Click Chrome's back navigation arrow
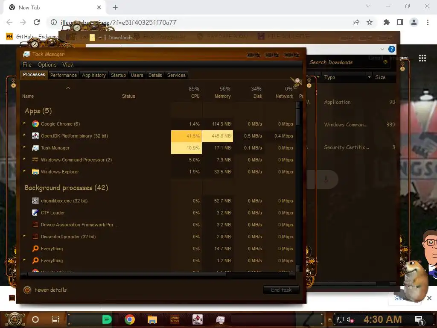Image resolution: width=437 pixels, height=328 pixels. 9,22
